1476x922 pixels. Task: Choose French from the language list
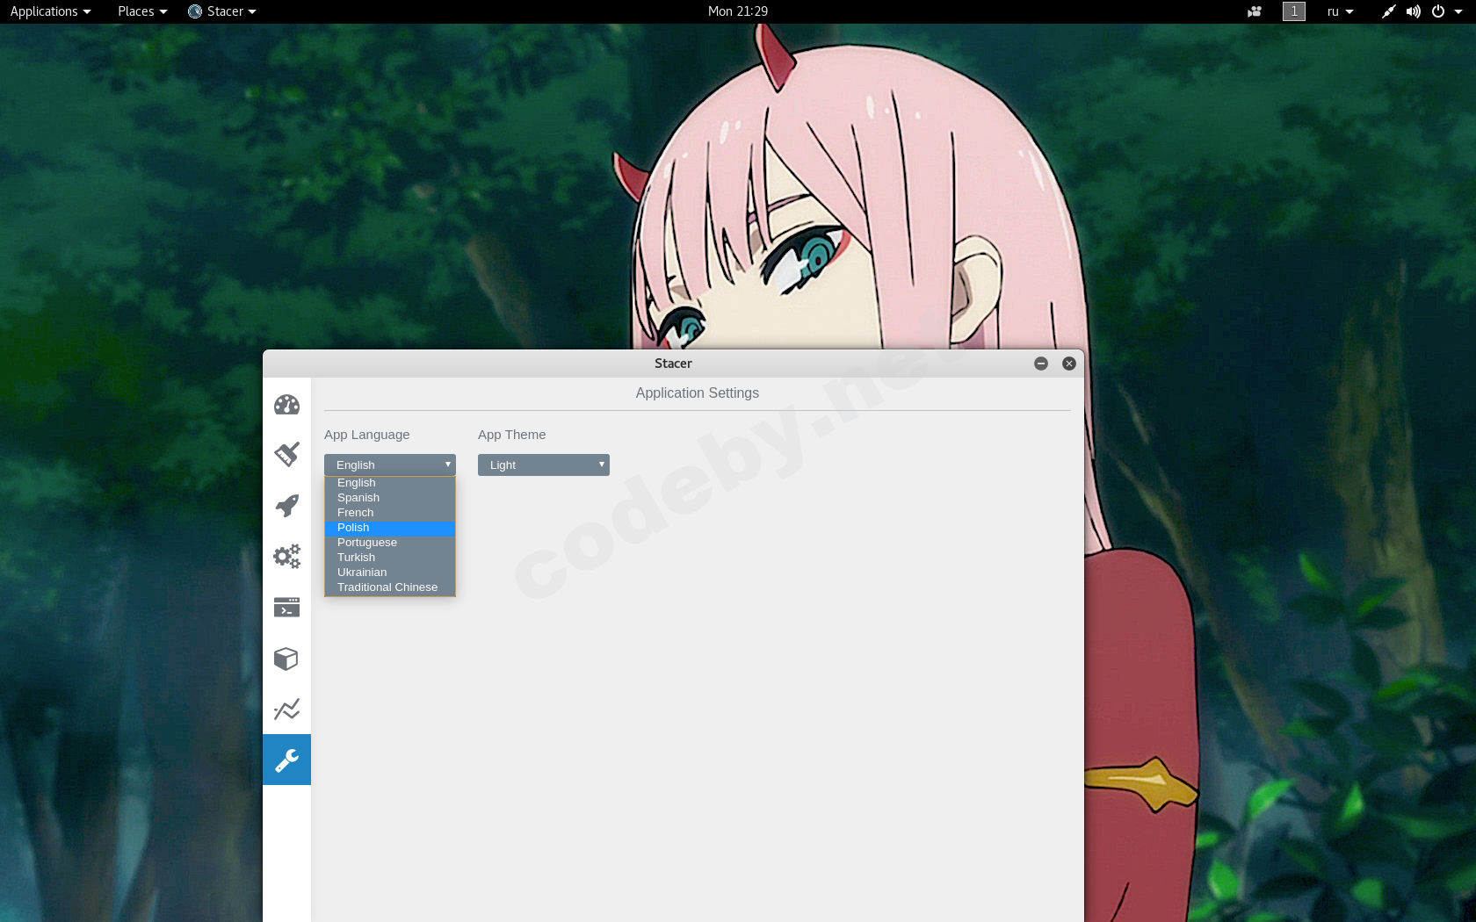pyautogui.click(x=390, y=513)
